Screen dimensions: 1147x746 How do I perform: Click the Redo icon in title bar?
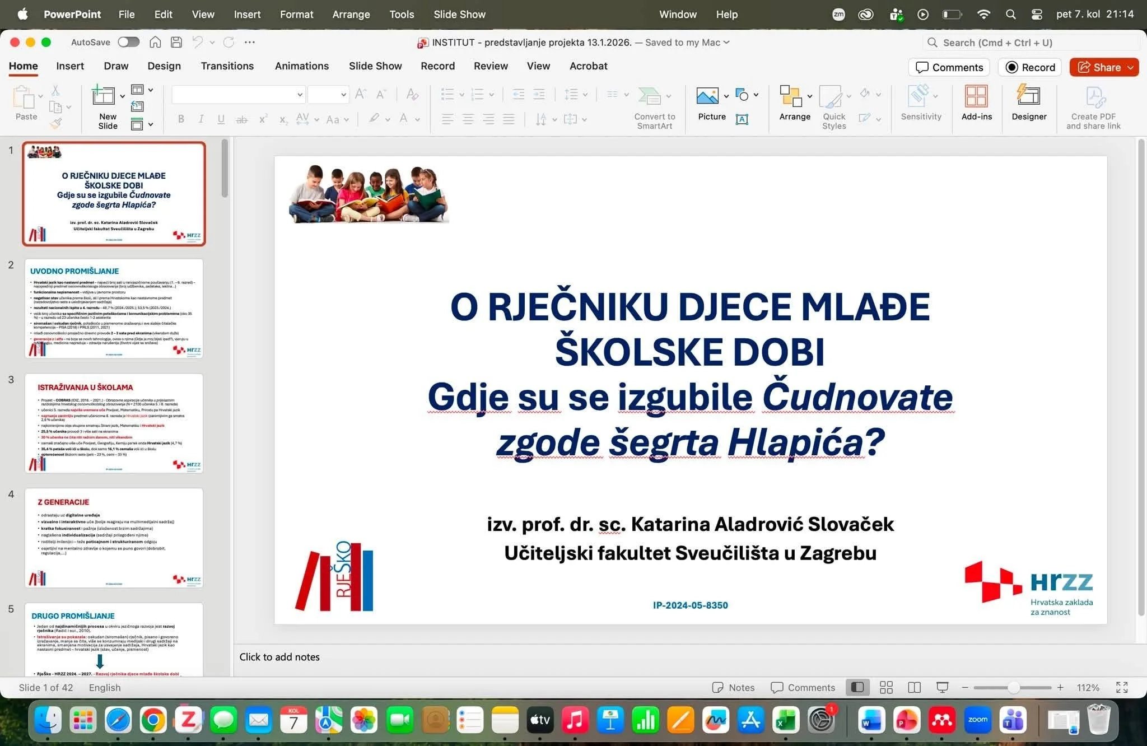click(x=229, y=42)
